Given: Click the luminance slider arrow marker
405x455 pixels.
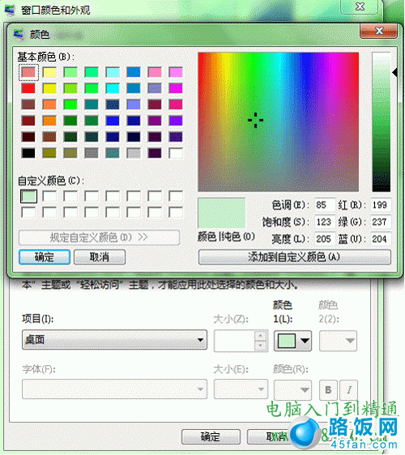Looking at the screenshot, I should tap(394, 72).
